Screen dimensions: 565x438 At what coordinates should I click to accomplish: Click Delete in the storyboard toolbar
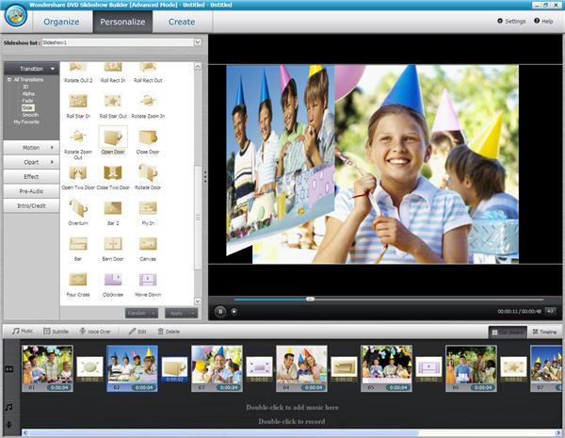point(169,332)
